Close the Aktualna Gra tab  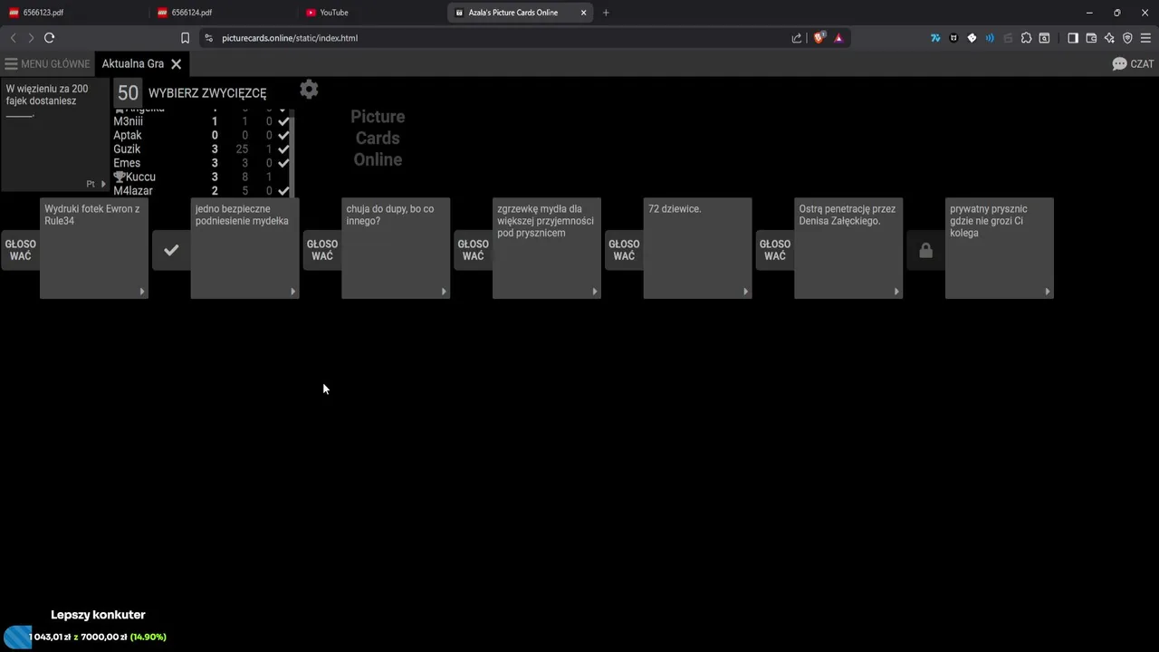tap(177, 64)
